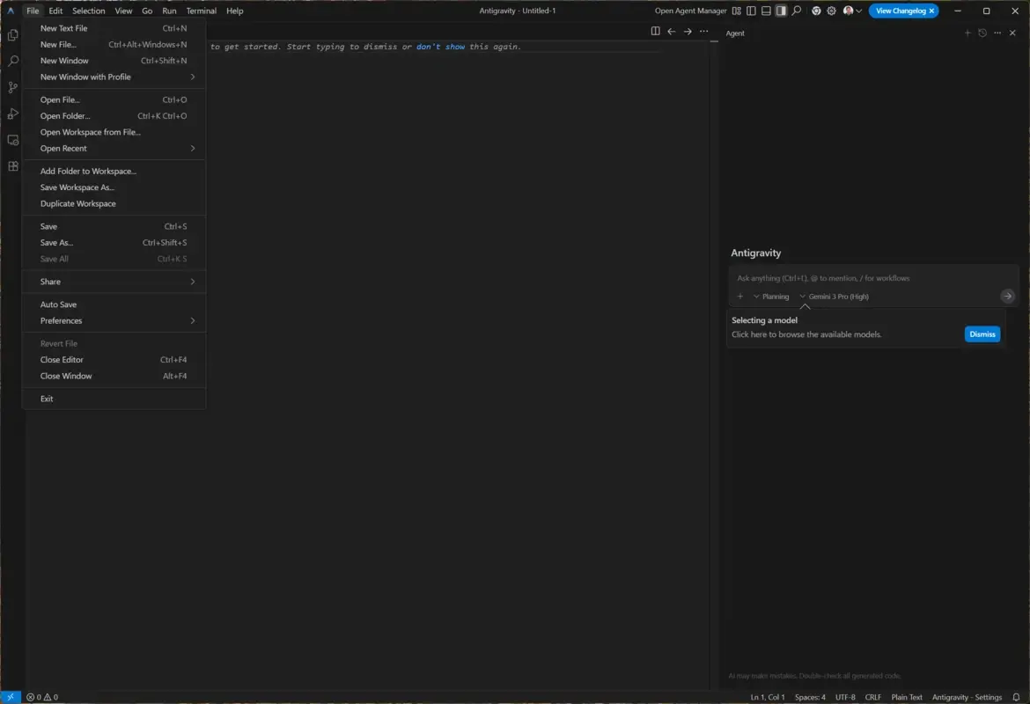Open the Agent Manager grid icon

[736, 10]
